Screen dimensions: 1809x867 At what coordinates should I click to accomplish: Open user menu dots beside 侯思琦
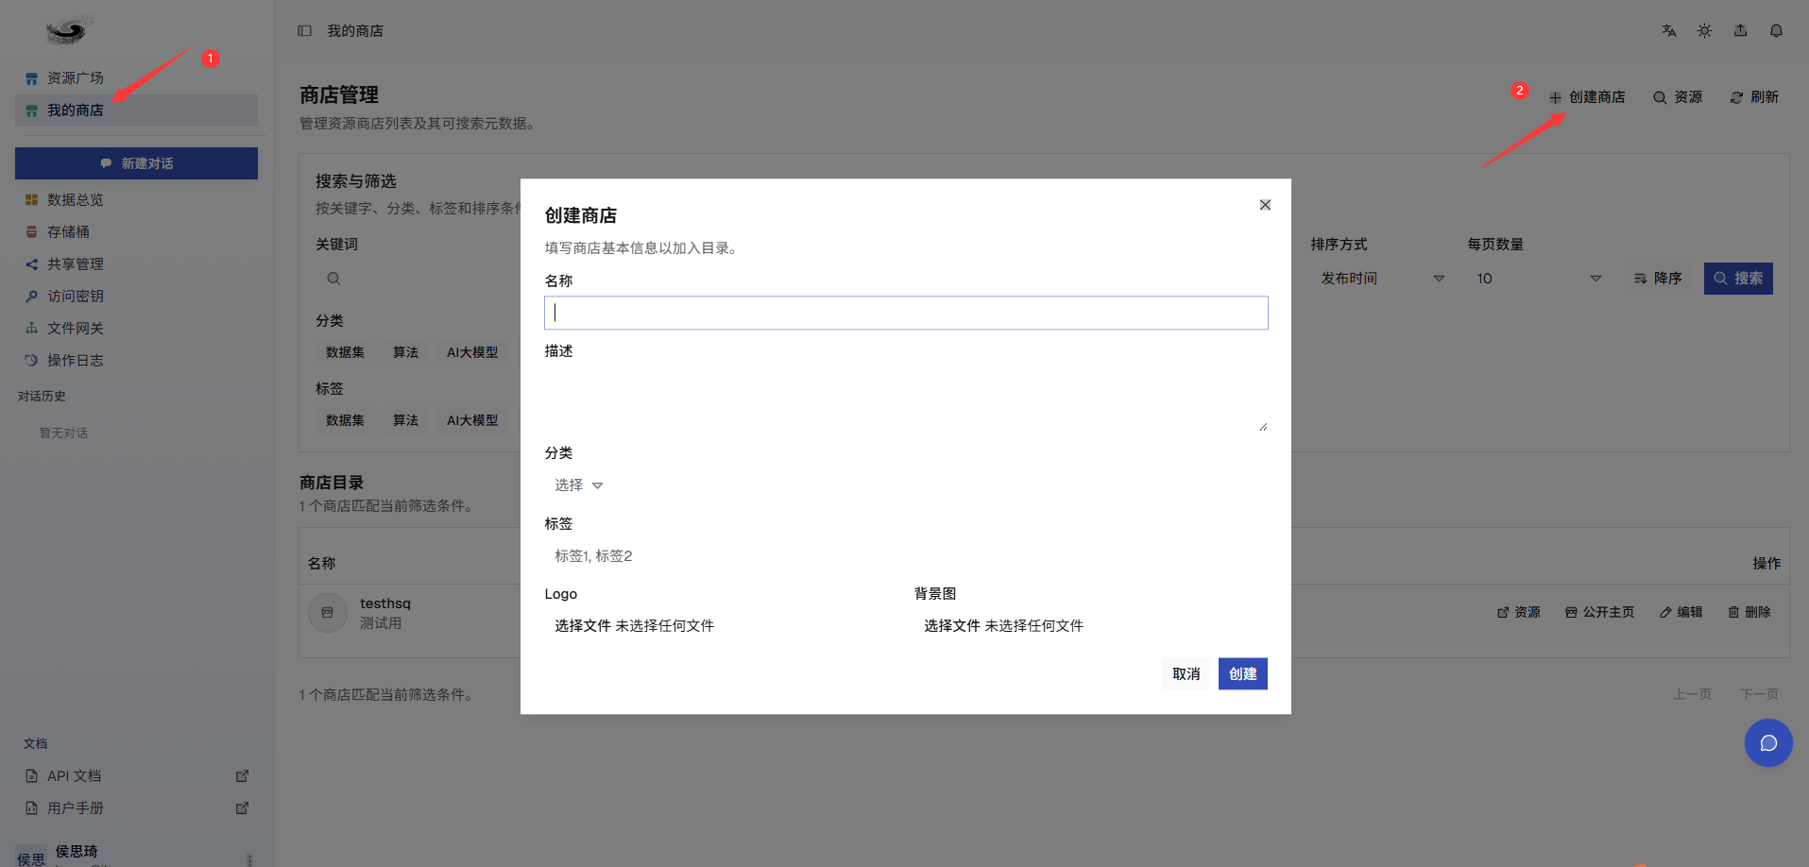tap(249, 859)
